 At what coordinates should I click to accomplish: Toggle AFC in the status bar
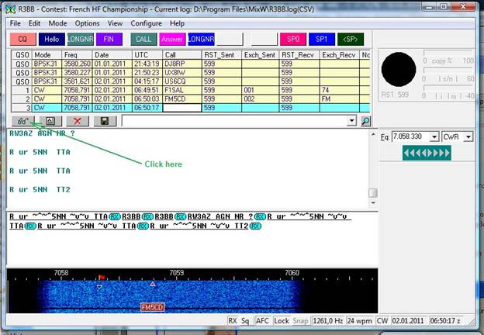pyautogui.click(x=263, y=319)
